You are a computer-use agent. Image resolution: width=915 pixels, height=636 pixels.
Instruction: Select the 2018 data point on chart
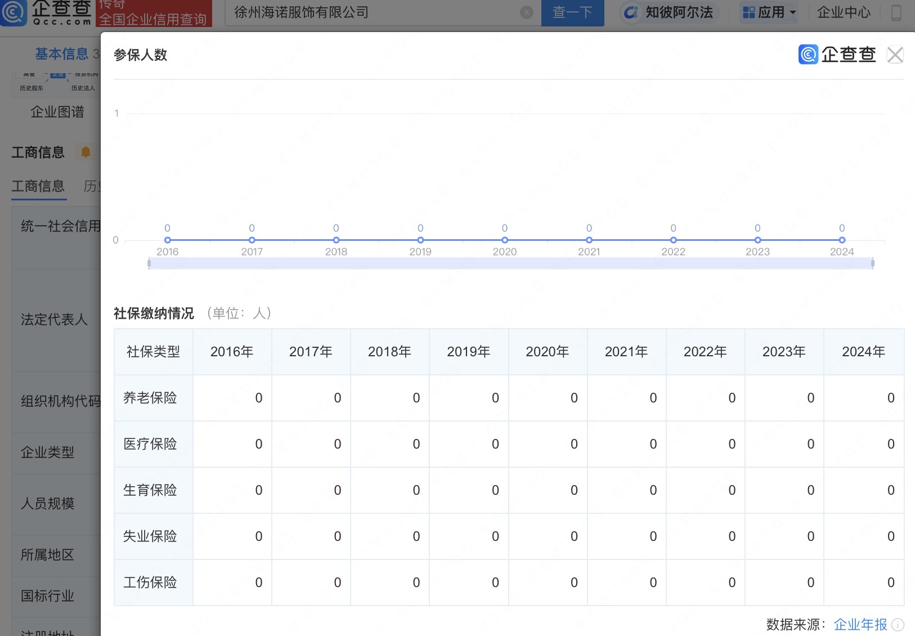click(x=336, y=240)
